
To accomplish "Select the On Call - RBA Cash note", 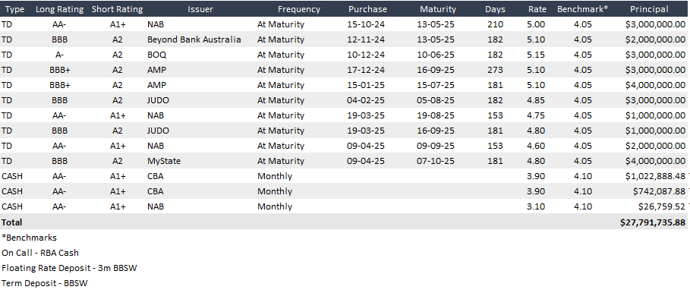I will coord(40,253).
